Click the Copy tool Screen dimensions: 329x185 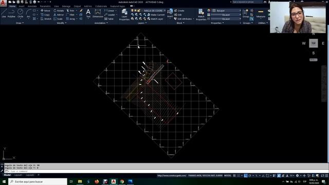tap(45, 15)
